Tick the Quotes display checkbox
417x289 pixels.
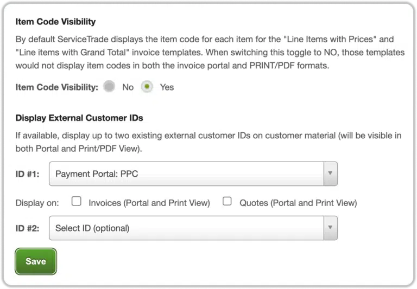coord(228,202)
